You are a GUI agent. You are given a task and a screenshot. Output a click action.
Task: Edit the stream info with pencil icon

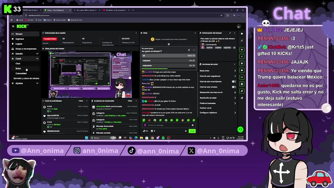click(x=230, y=33)
